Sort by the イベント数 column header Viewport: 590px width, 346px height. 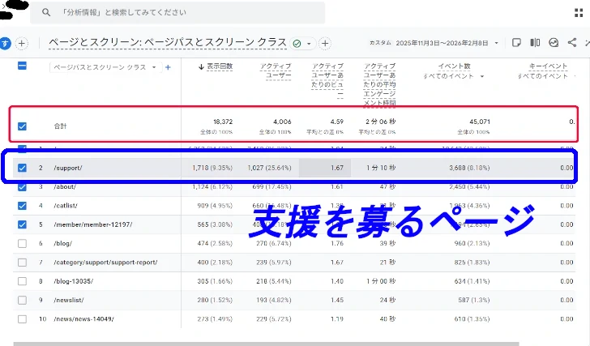tap(455, 66)
